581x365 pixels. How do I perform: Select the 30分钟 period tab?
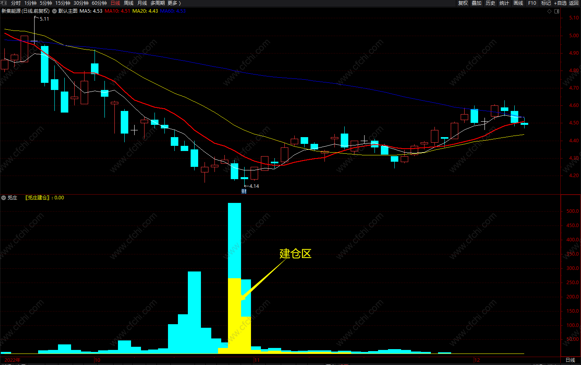click(81, 3)
